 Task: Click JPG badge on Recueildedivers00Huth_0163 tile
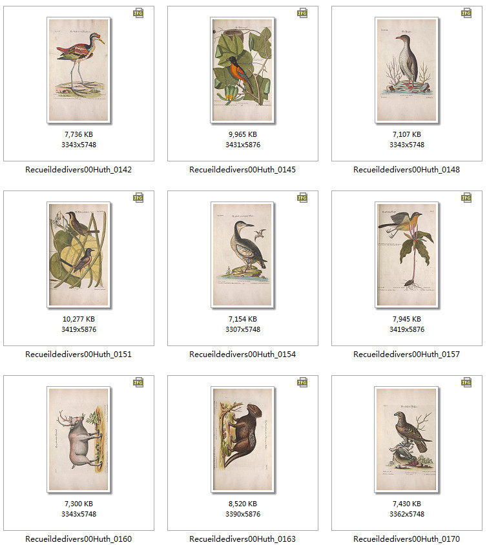[302, 382]
